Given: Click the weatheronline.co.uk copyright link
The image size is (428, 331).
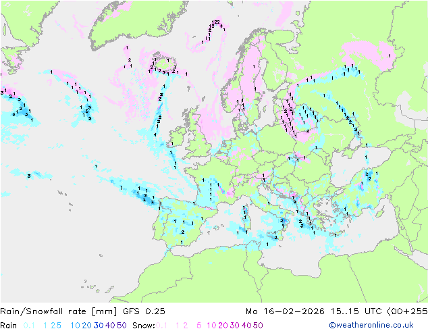Looking at the screenshot, I should (371, 326).
